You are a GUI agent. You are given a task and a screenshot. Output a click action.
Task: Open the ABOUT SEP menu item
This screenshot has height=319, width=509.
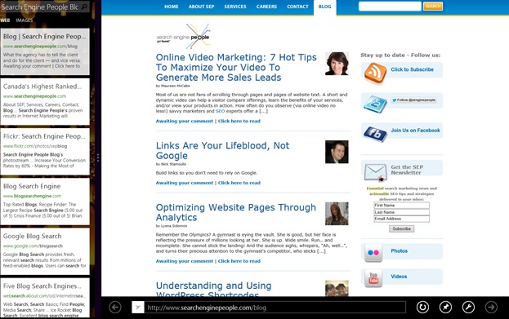click(x=201, y=7)
